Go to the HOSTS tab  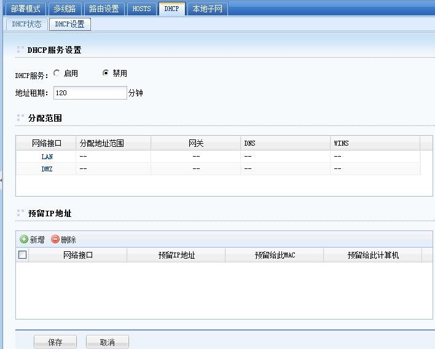[141, 9]
